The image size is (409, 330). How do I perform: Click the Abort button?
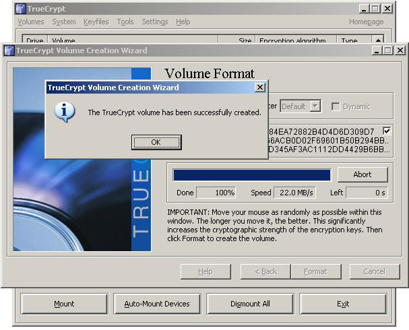pyautogui.click(x=363, y=174)
